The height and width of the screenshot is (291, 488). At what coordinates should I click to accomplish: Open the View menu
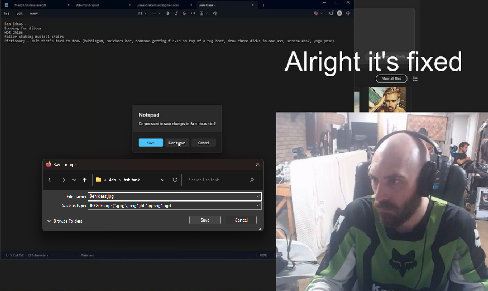[34, 13]
